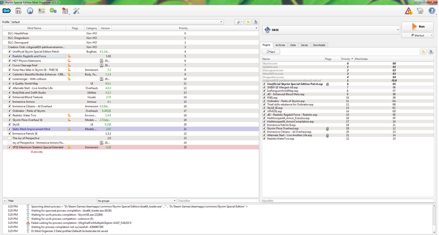
Task: Open Settings wrench and screwdriver icon
Action: click(77, 11)
